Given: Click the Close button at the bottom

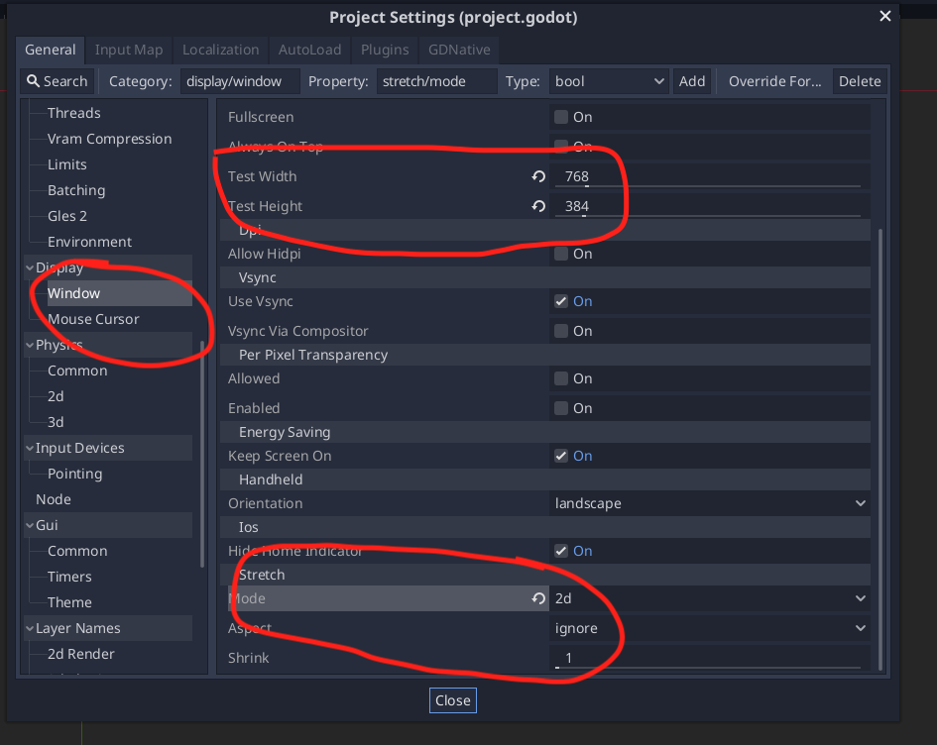Looking at the screenshot, I should [452, 699].
